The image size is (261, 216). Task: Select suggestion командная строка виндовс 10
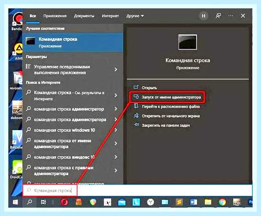point(64,157)
